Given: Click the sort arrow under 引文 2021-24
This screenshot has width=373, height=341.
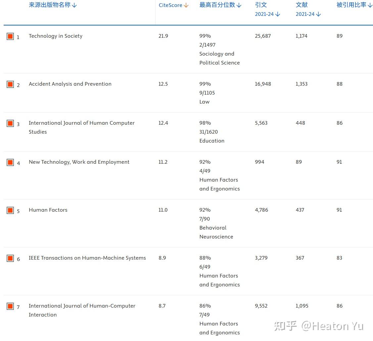Looking at the screenshot, I should click(x=278, y=14).
